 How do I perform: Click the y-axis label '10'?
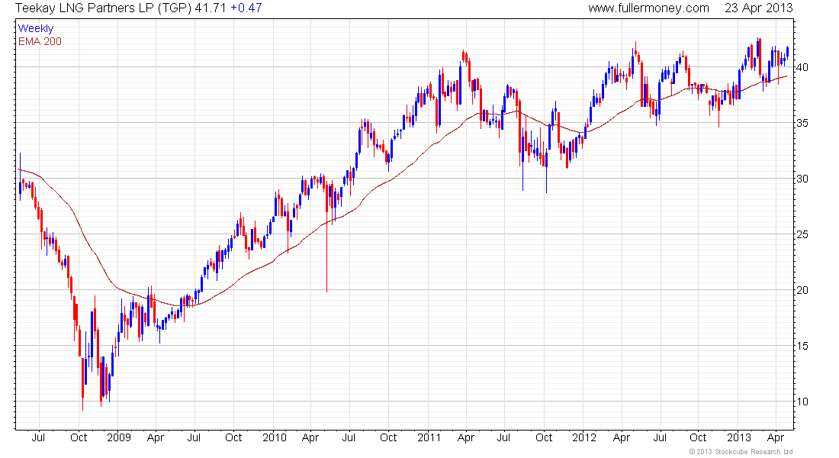(802, 402)
